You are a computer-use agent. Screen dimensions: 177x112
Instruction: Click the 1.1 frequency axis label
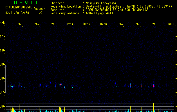(x=3, y=36)
